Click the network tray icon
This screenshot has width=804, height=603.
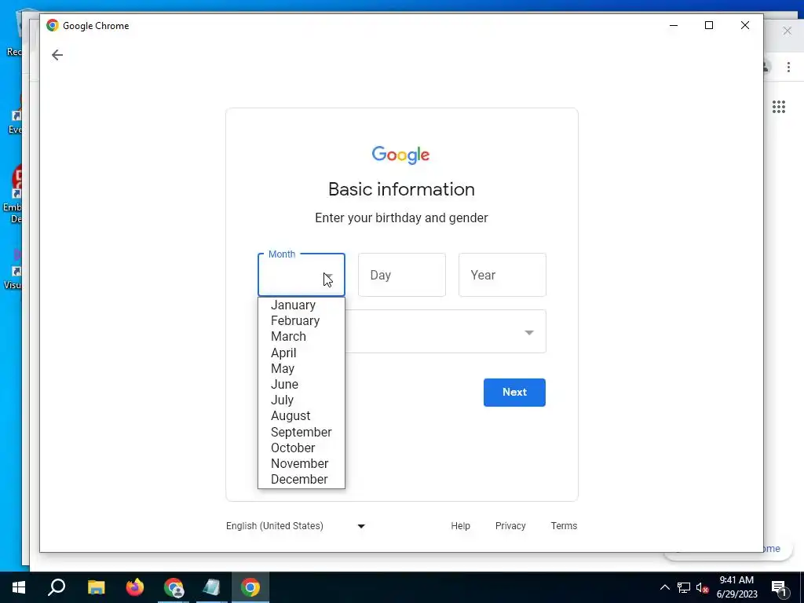point(684,587)
